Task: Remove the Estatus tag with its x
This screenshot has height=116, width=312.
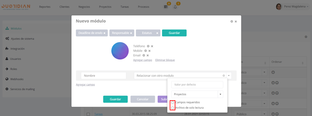Action: click(157, 33)
